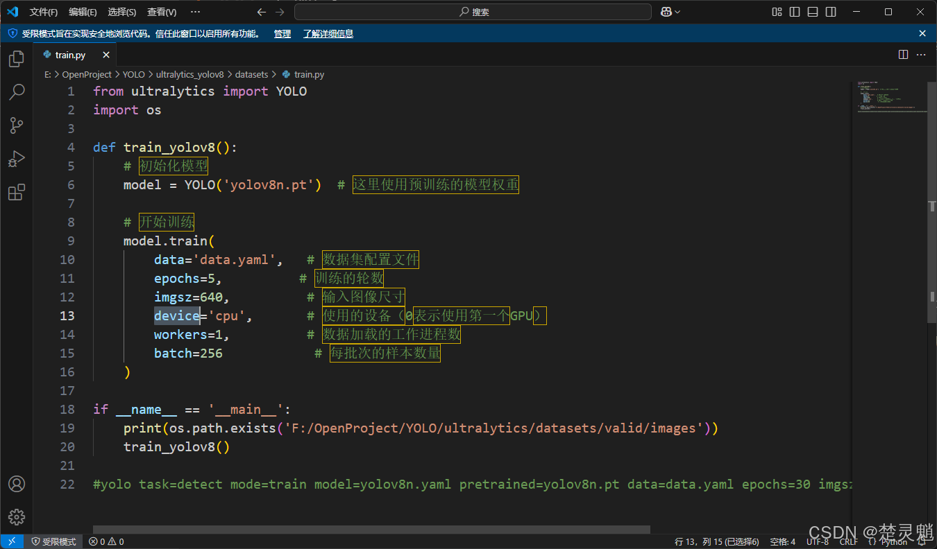Go back with the left arrow

tap(262, 12)
